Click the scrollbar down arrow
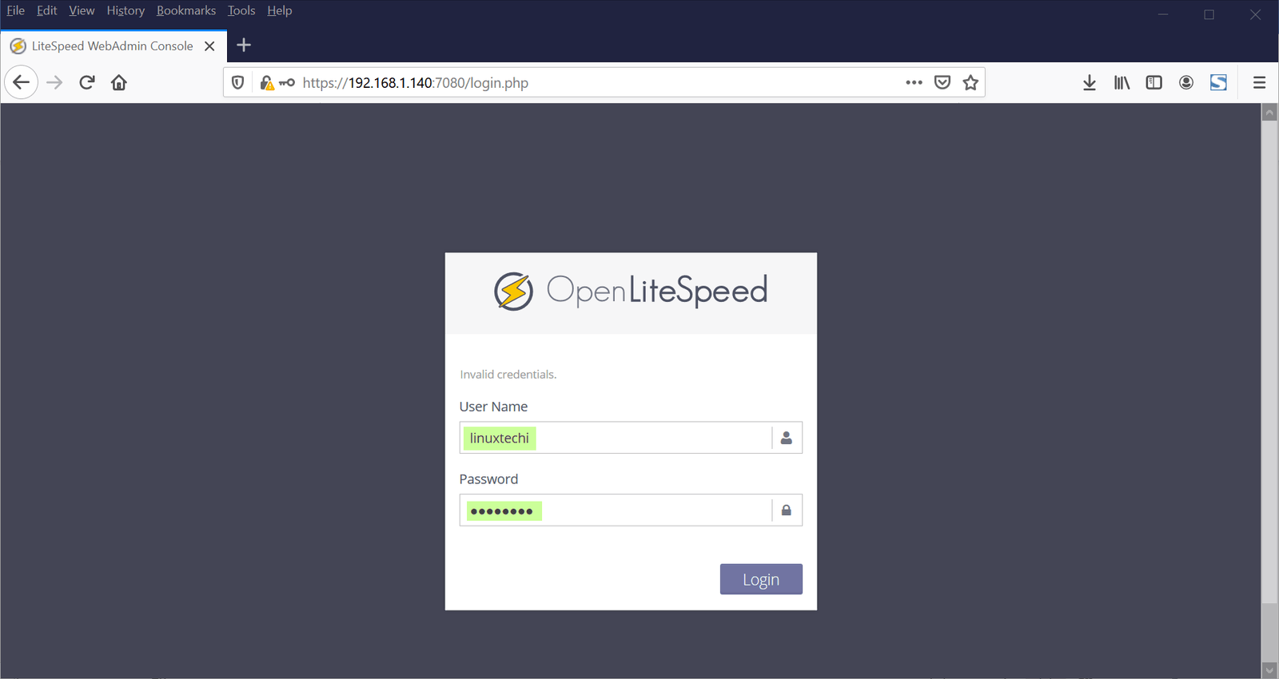 pos(1269,669)
